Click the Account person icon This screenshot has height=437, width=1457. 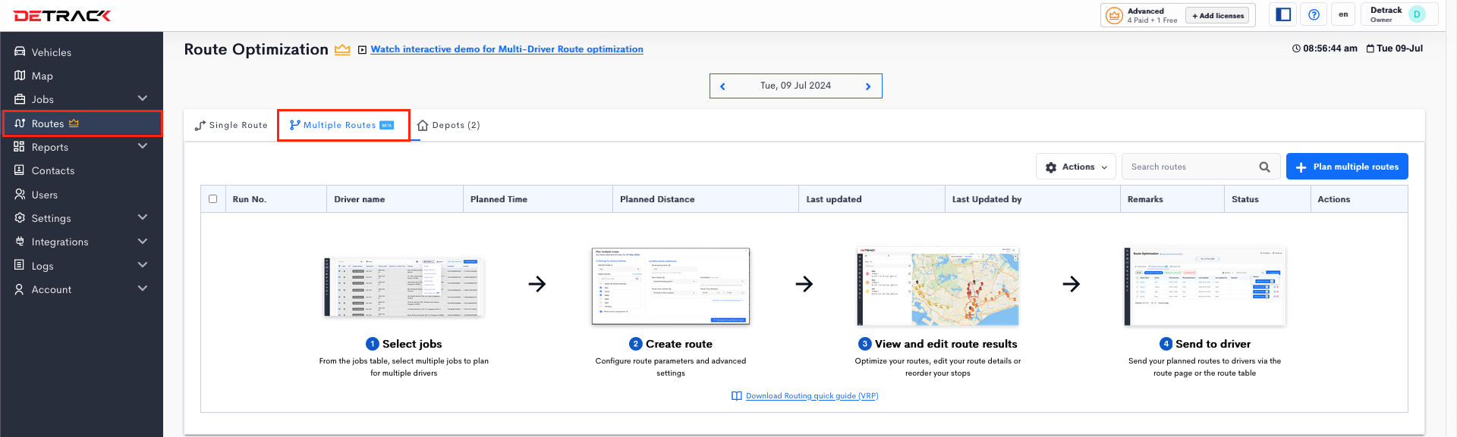coord(20,289)
